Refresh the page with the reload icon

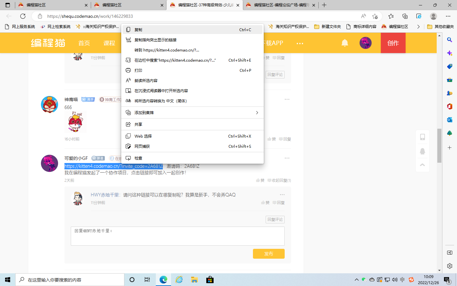click(23, 16)
